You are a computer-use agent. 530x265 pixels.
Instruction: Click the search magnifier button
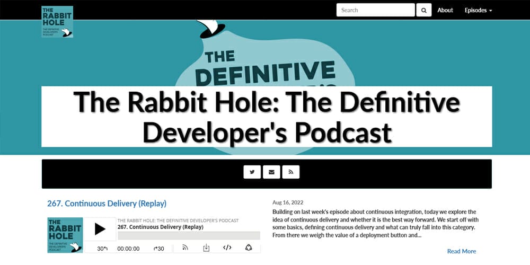423,10
